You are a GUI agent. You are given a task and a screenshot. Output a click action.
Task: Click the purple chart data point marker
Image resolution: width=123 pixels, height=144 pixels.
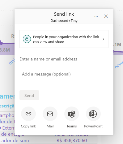(1, 43)
